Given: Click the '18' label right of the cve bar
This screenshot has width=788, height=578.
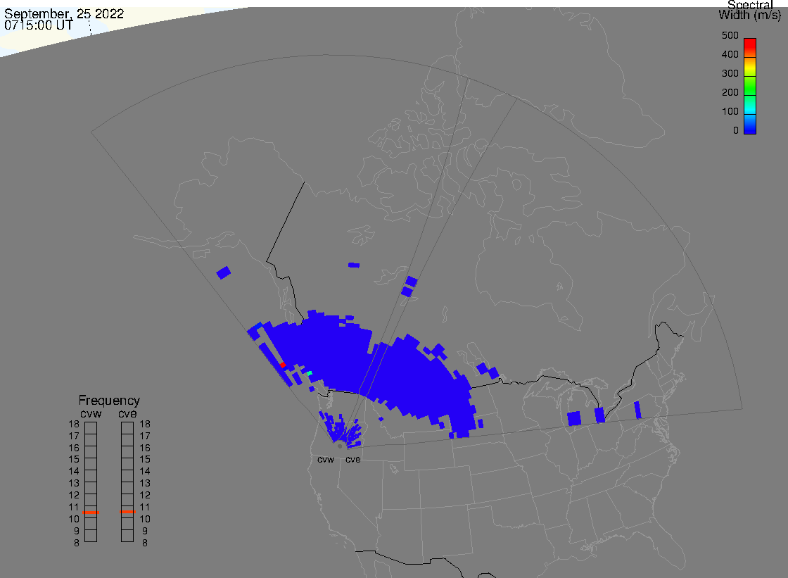Looking at the screenshot, I should [145, 424].
